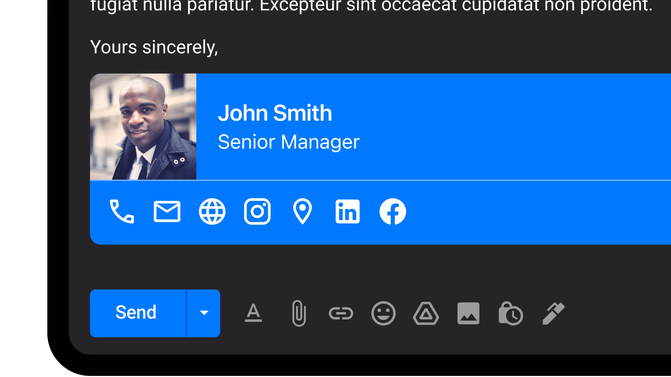Open text formatting options
Image resolution: width=671 pixels, height=377 pixels.
[253, 313]
